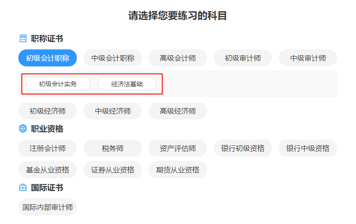Open the 初级会计实务 sub-subject

click(58, 83)
